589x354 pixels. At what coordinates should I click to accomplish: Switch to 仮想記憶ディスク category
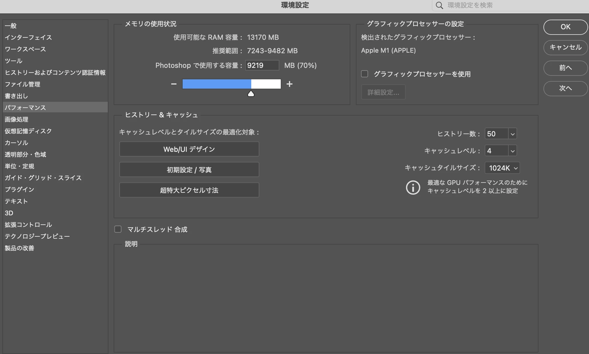pos(28,131)
